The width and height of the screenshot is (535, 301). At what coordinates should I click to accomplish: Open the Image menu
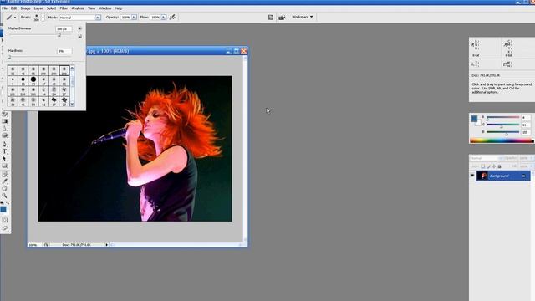[25, 8]
